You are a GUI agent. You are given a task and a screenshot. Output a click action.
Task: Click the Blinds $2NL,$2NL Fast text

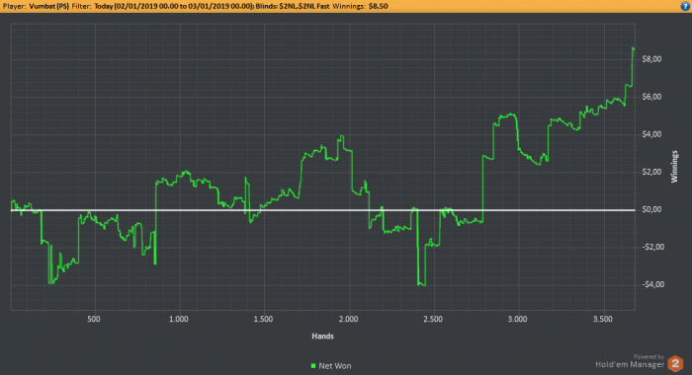click(x=293, y=6)
